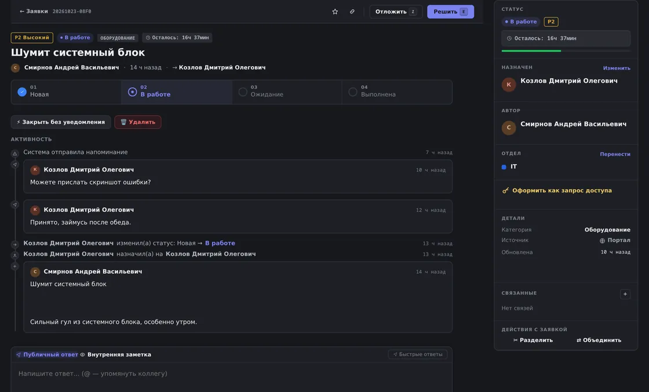Viewport: 649px width, 392px height.
Task: Copy ticket link with chain icon
Action: 352,12
